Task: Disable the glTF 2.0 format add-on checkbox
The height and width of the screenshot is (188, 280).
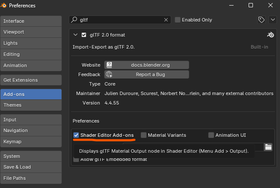Action: (x=84, y=35)
